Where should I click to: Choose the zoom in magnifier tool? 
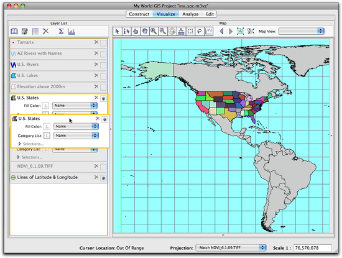(x=154, y=32)
